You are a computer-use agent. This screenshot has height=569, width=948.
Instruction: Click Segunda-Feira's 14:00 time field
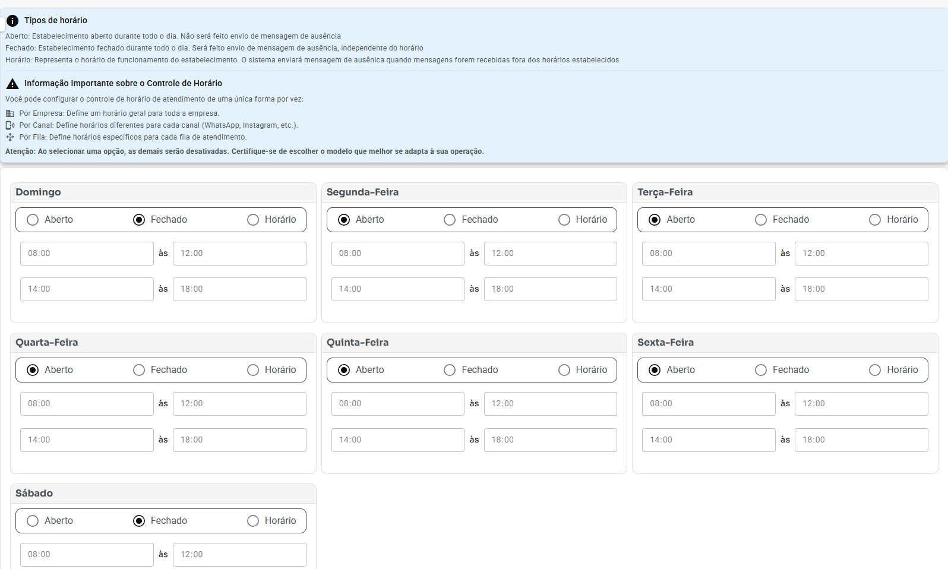click(398, 289)
